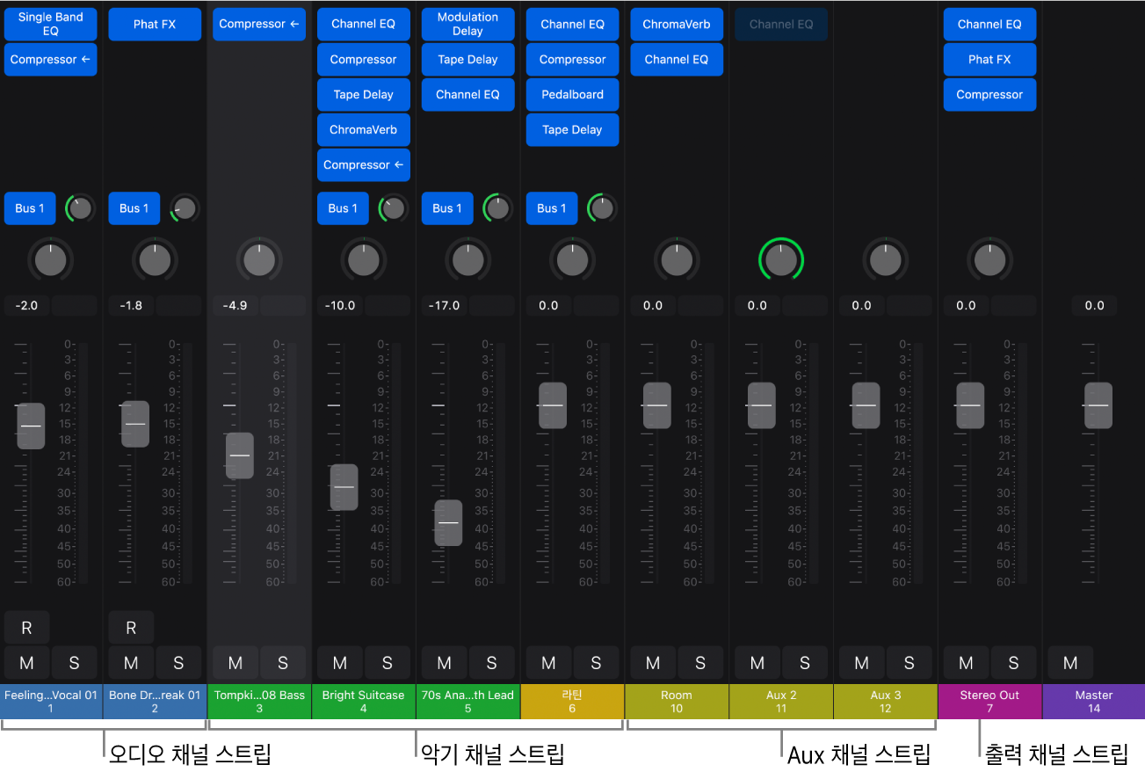Open the Bus 1 send slot on the 70s Ana...th Lead channel
The height and width of the screenshot is (772, 1145).
click(x=447, y=208)
